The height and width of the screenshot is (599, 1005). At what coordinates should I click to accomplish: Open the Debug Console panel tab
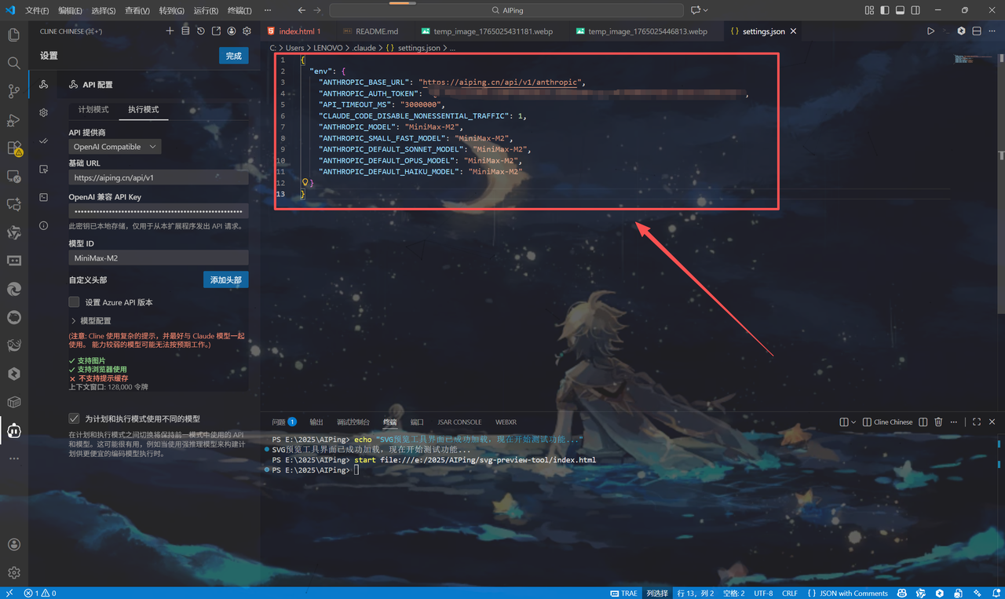[x=353, y=422]
